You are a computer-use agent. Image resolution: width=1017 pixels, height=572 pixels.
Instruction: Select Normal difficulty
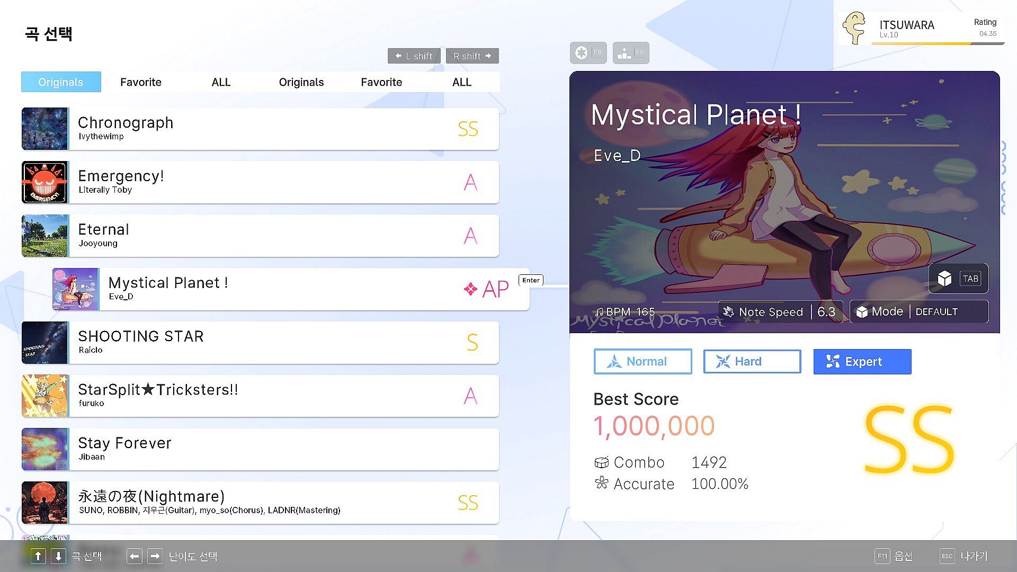click(x=643, y=362)
